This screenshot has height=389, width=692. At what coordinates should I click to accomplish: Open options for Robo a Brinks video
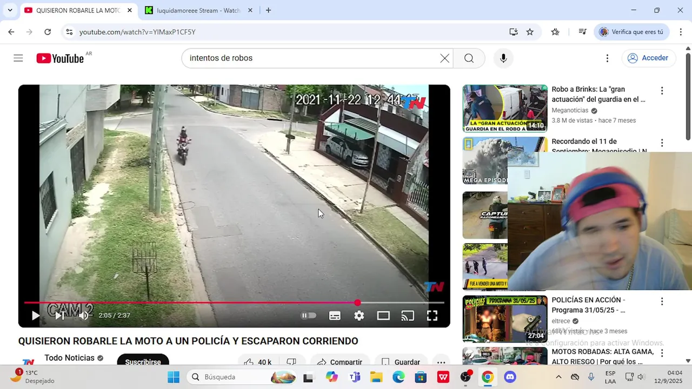[662, 91]
